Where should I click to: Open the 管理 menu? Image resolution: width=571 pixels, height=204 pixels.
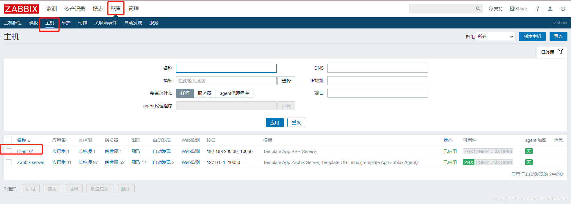coord(134,9)
